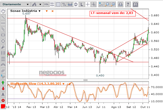
Task: Enable the crosshair with label cursor
Action: (94, 4)
